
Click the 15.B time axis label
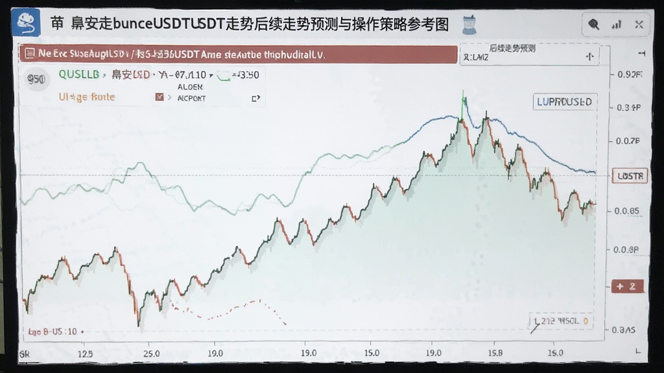495,353
